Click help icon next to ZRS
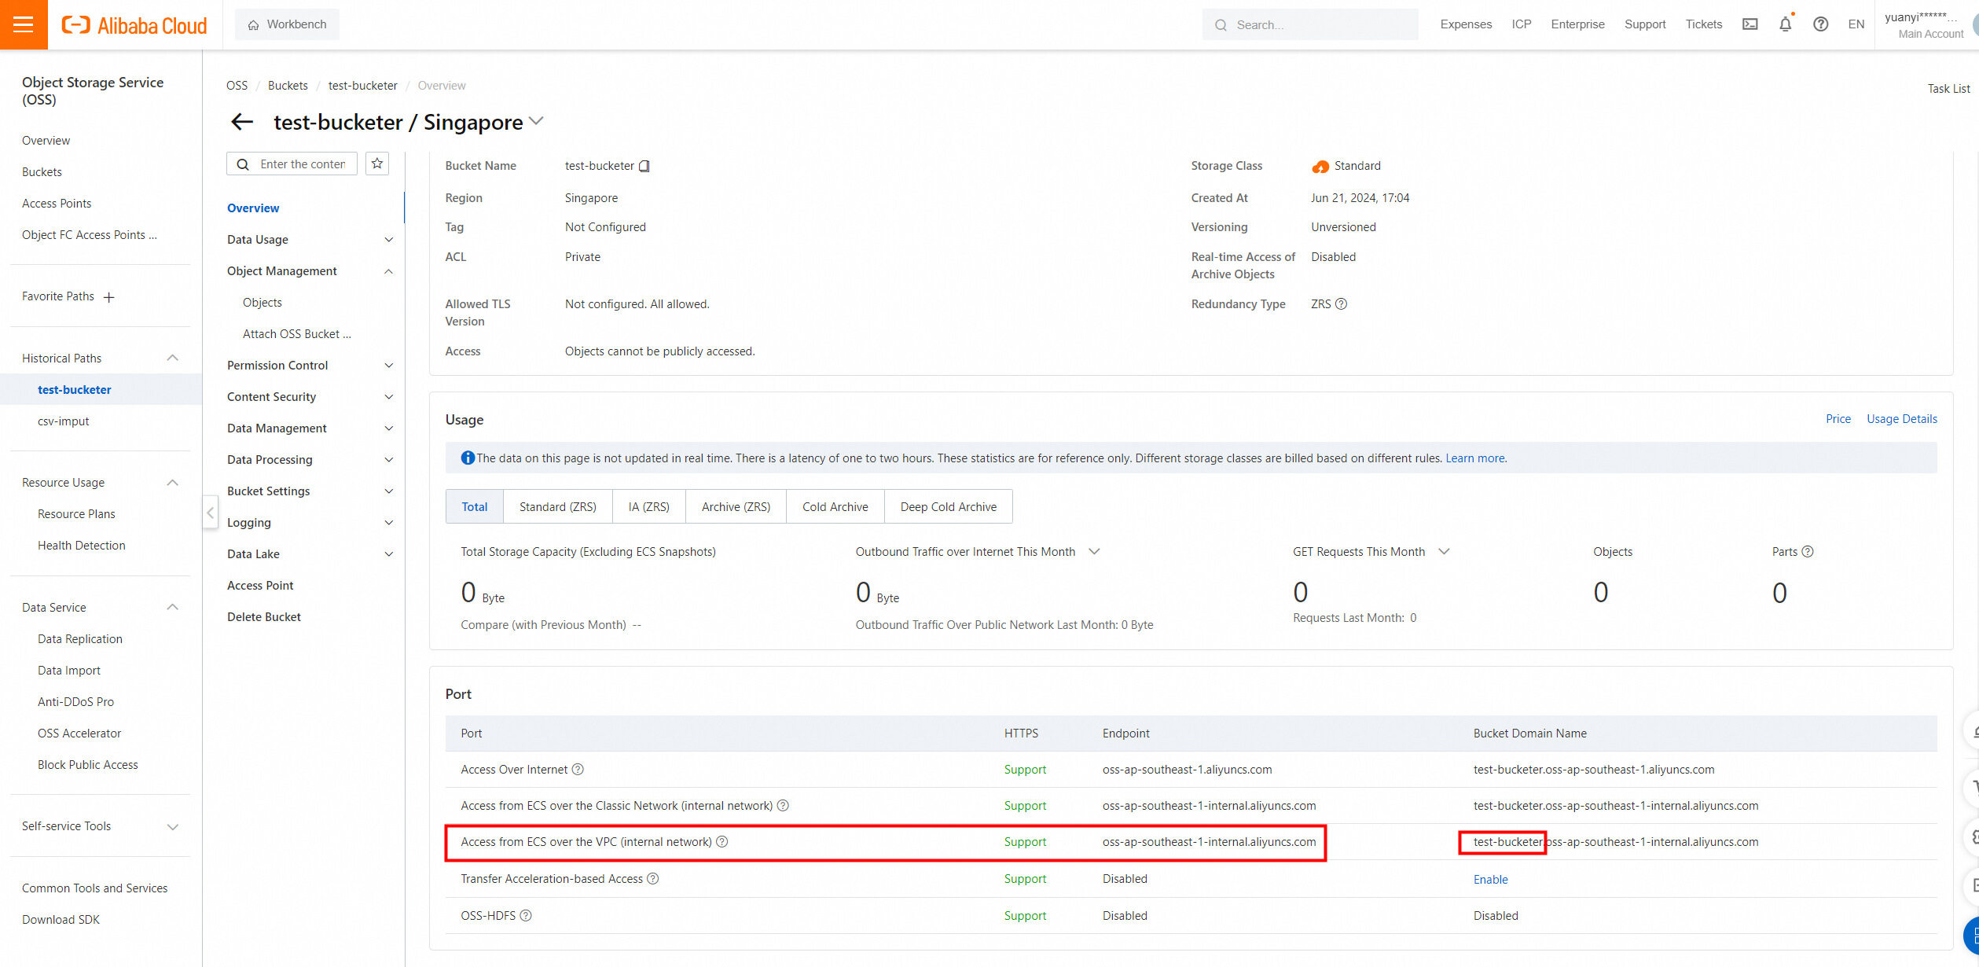This screenshot has height=967, width=1979. coord(1342,304)
